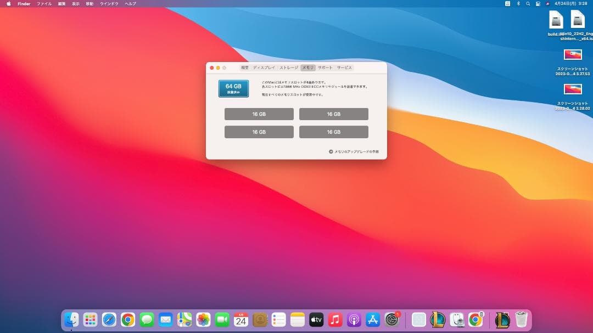
Task: Start FaceTime from the Dock
Action: coord(221,319)
